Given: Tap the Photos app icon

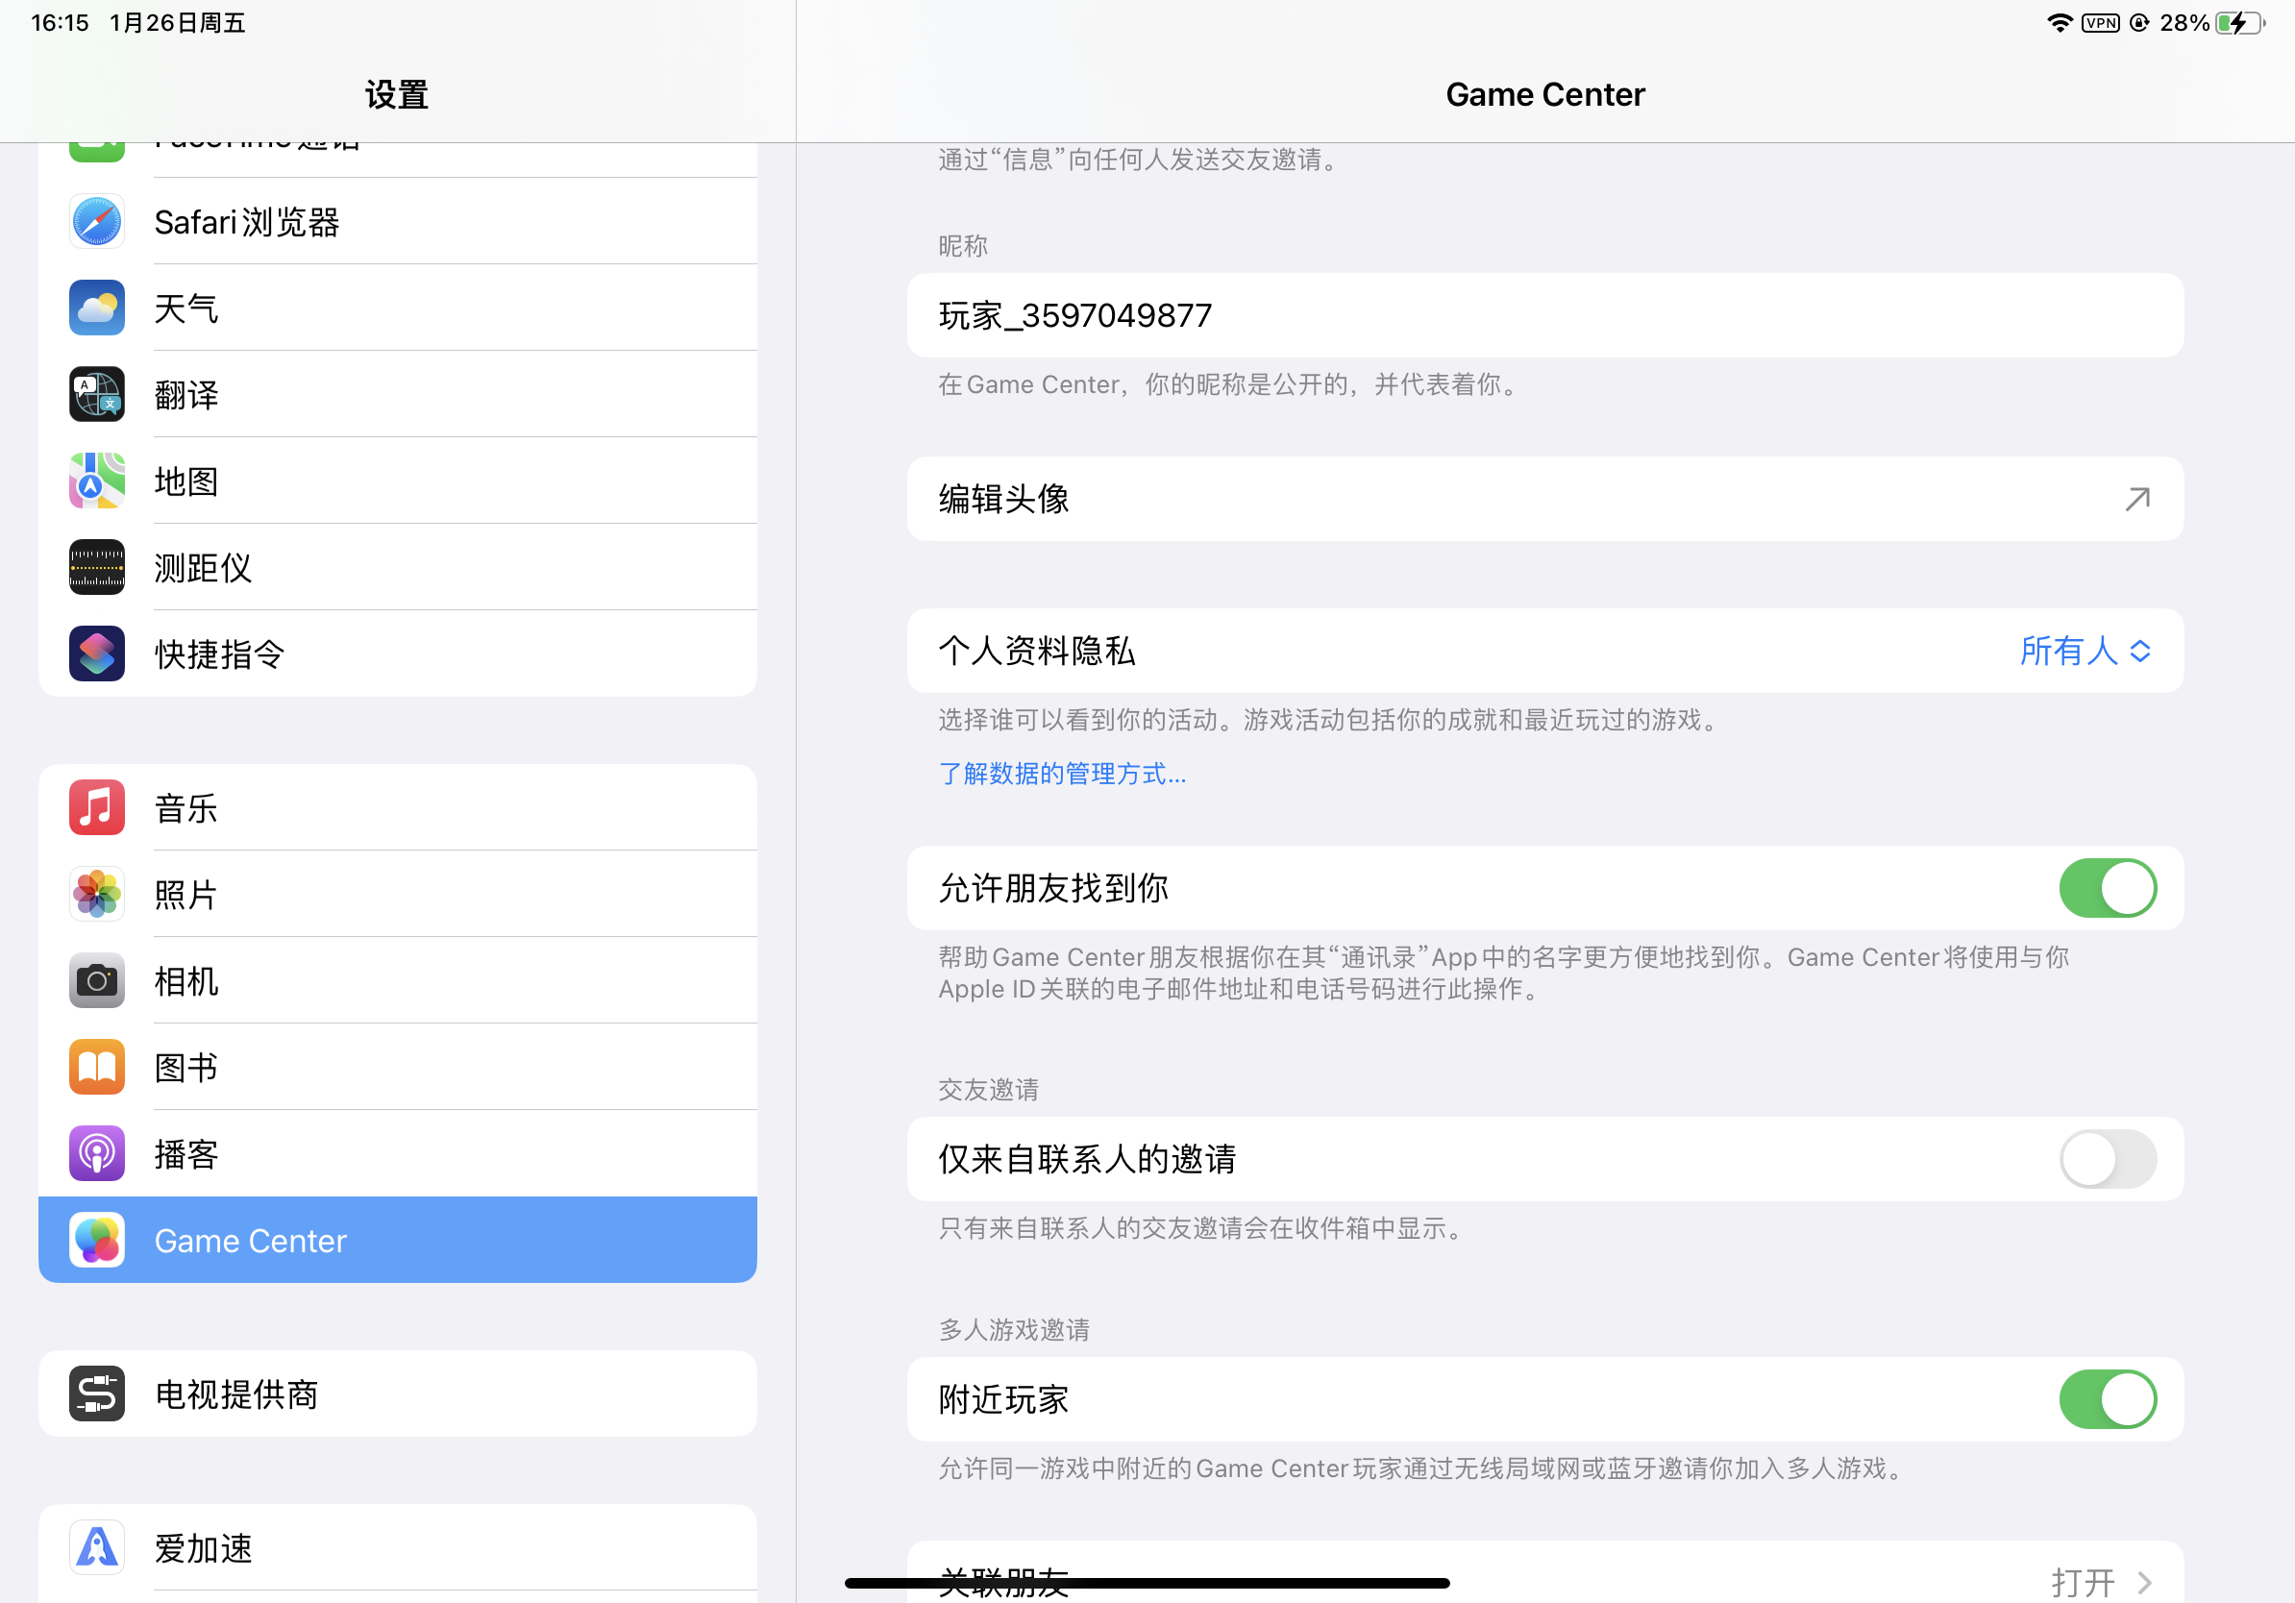Looking at the screenshot, I should coord(97,894).
